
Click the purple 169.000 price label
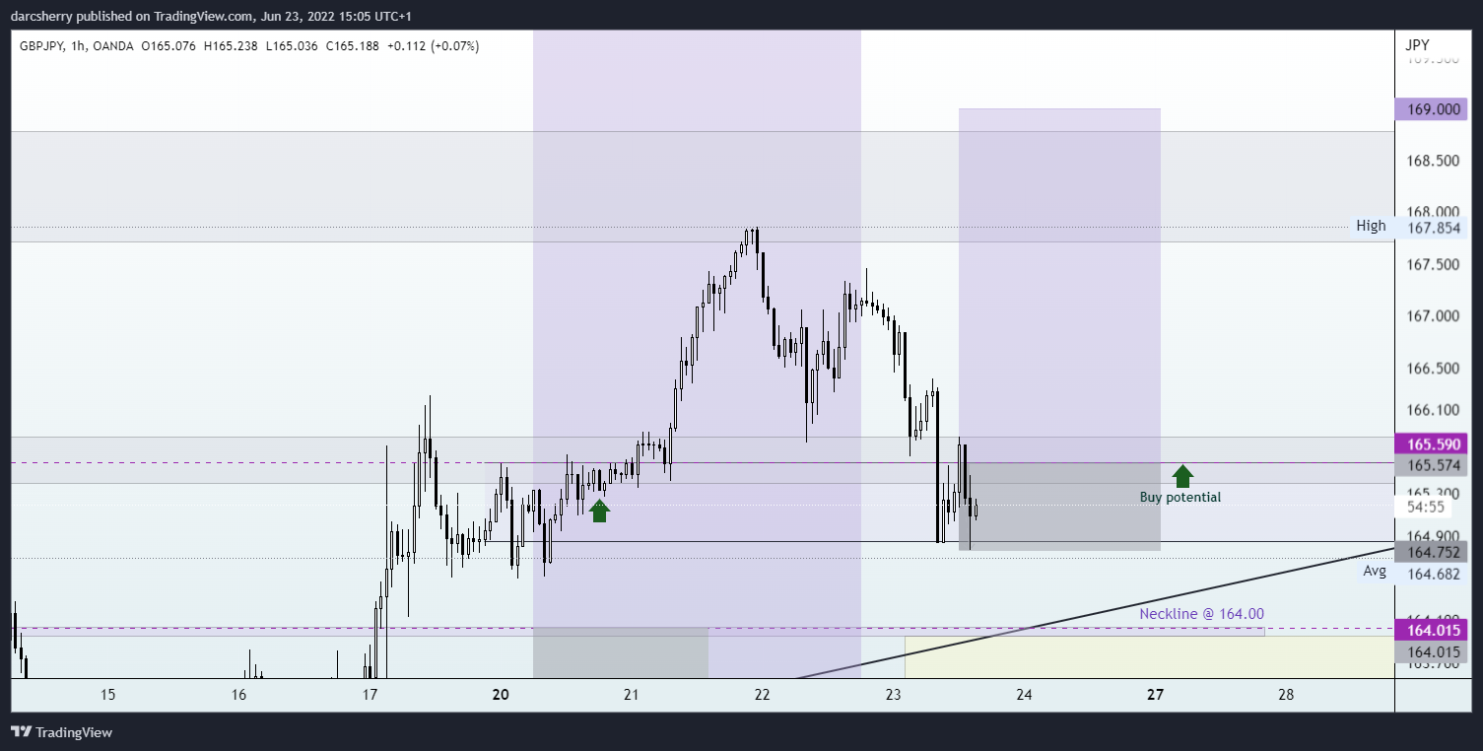pos(1432,109)
